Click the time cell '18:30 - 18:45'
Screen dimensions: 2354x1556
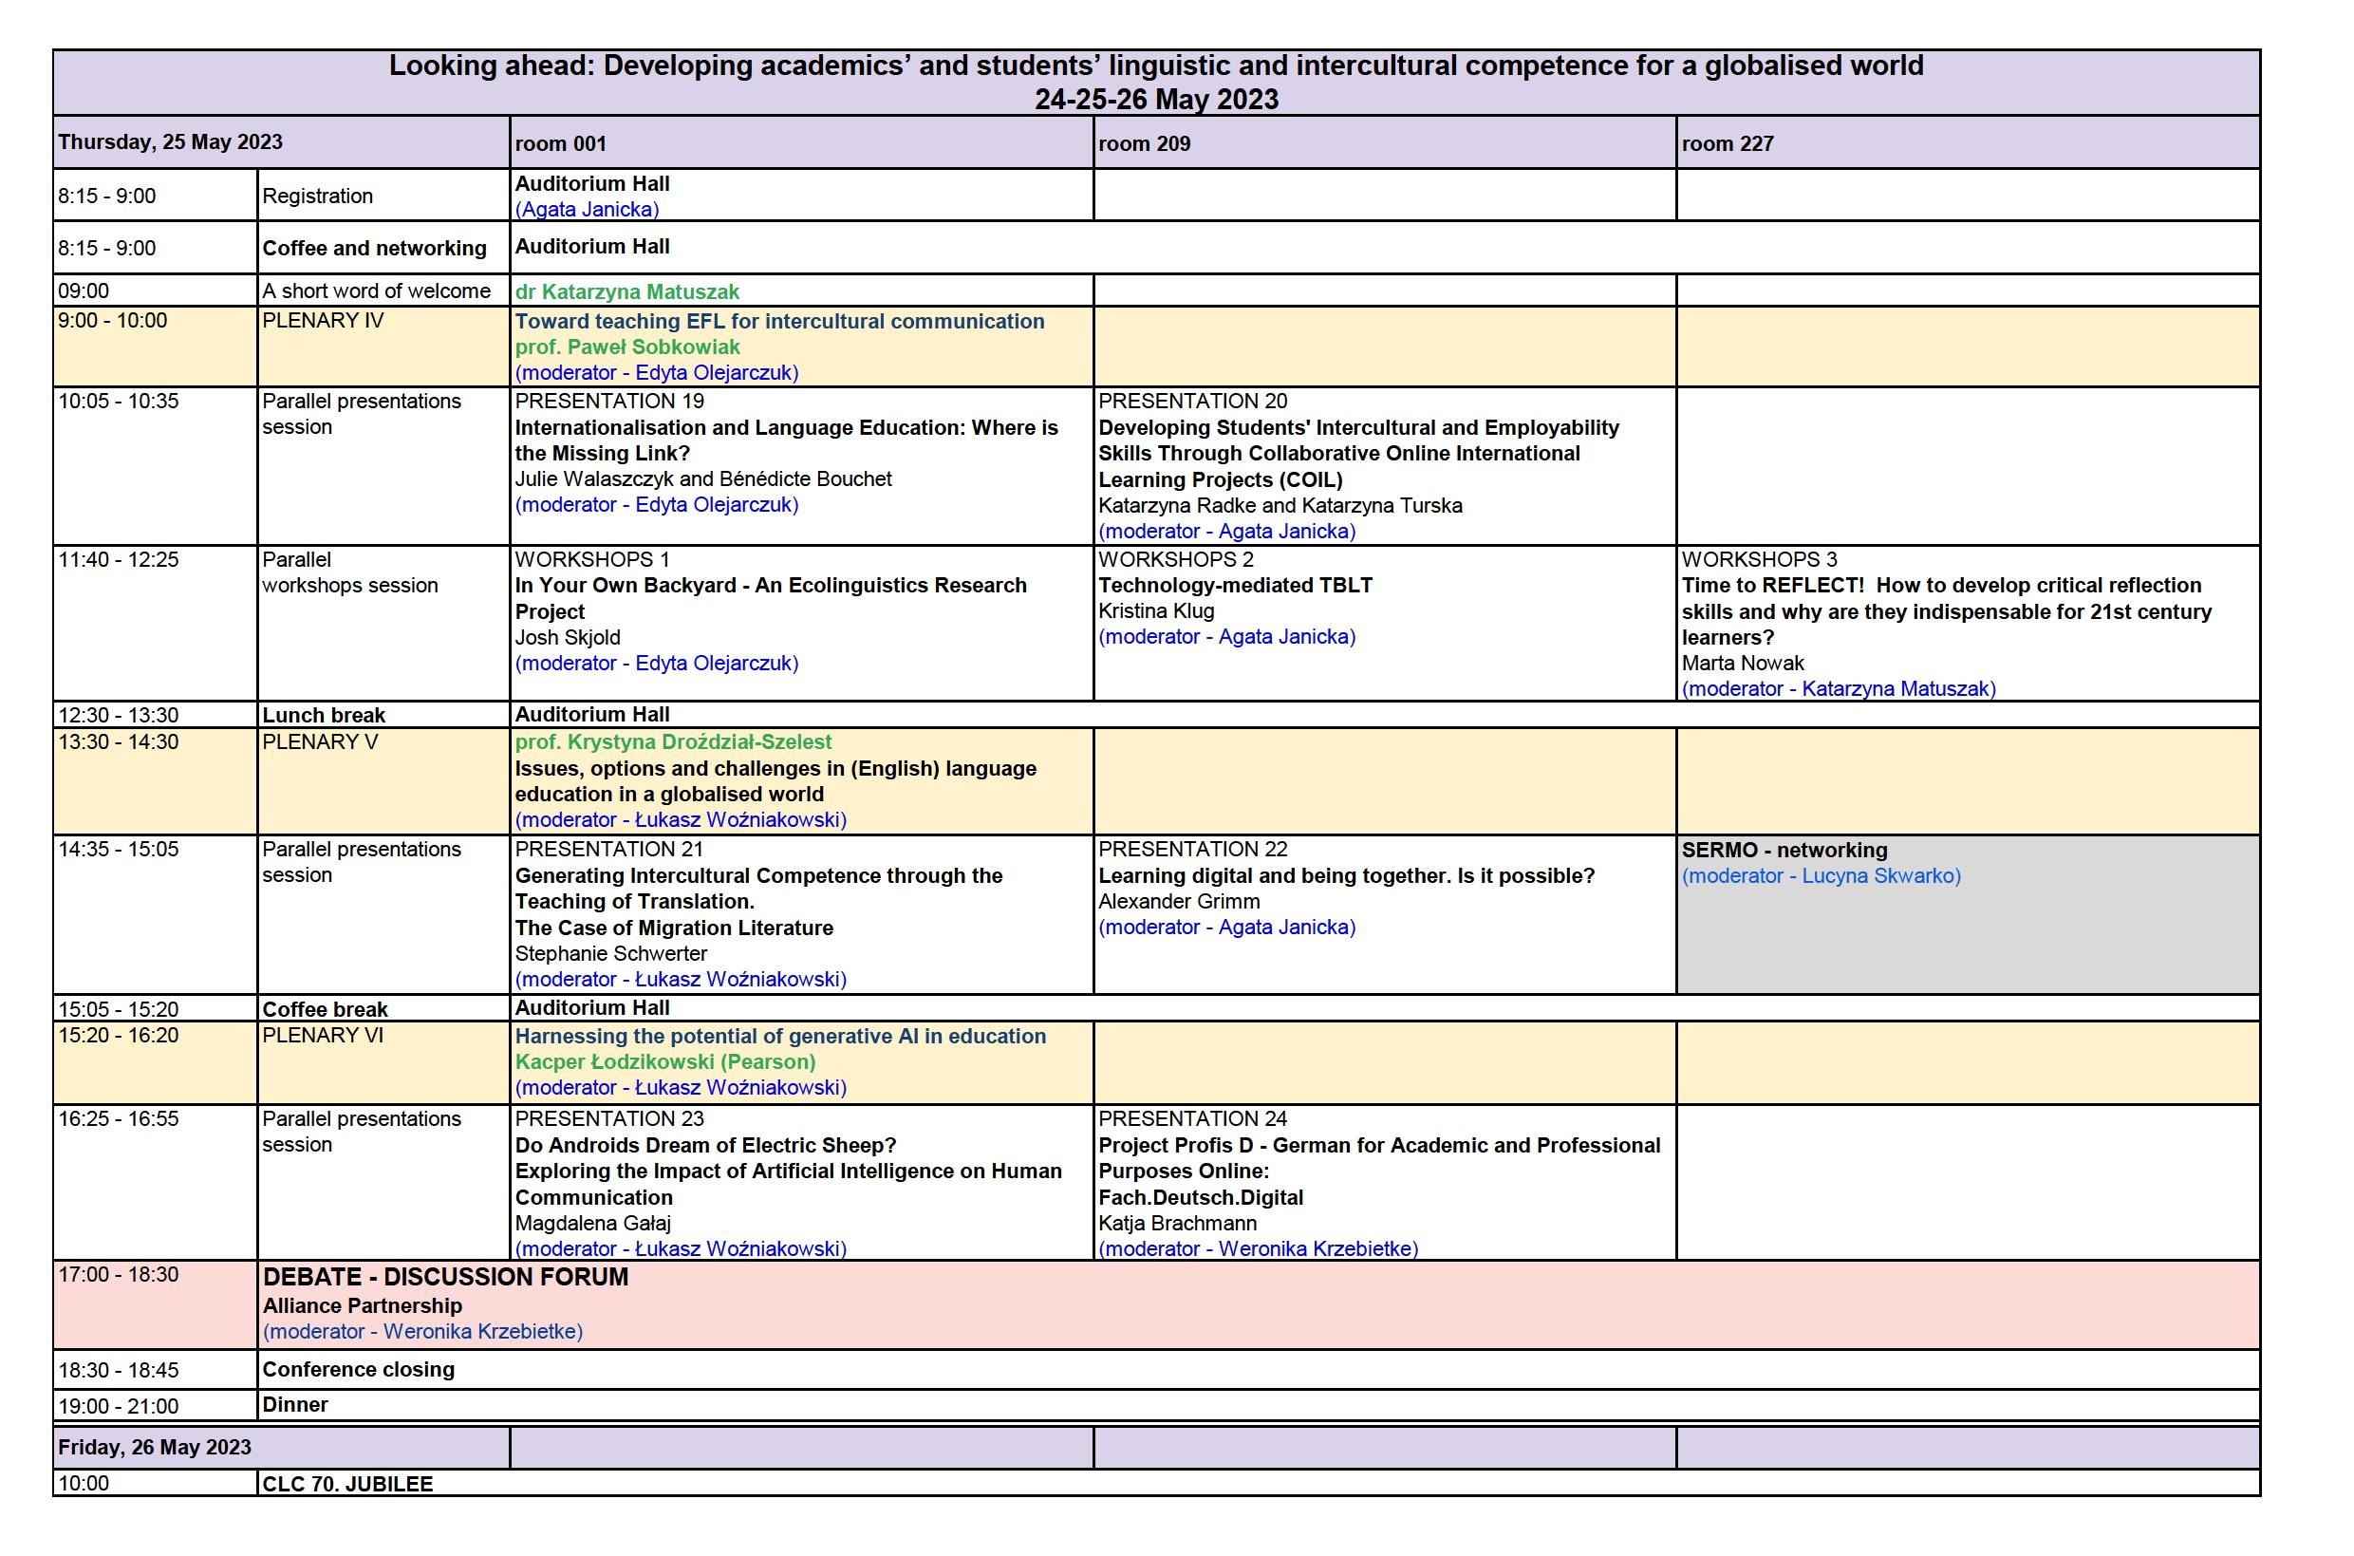[x=155, y=1369]
